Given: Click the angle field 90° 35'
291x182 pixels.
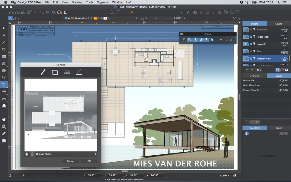Looking at the screenshot, I should click(156, 175).
